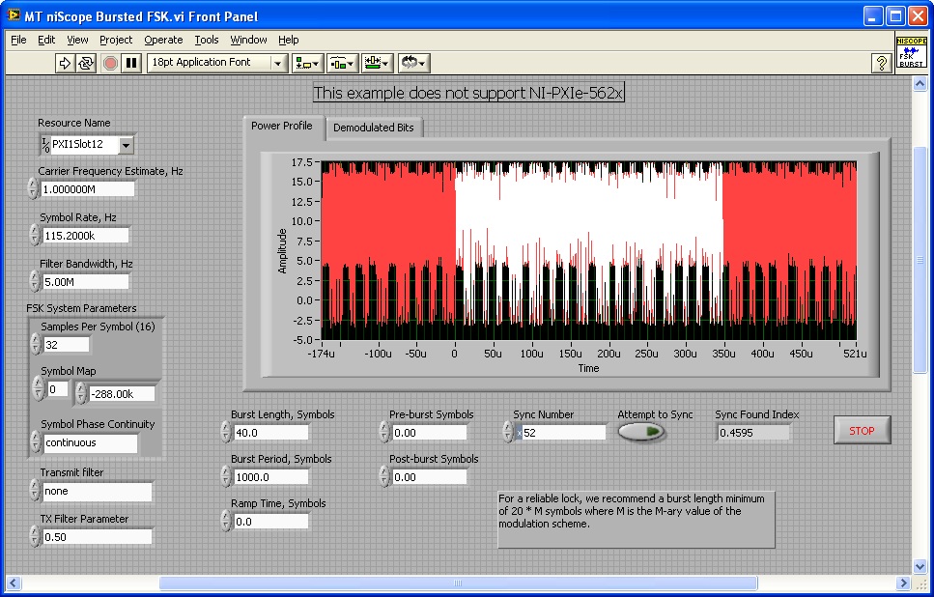Open the Reorder toolbar menu

(413, 63)
